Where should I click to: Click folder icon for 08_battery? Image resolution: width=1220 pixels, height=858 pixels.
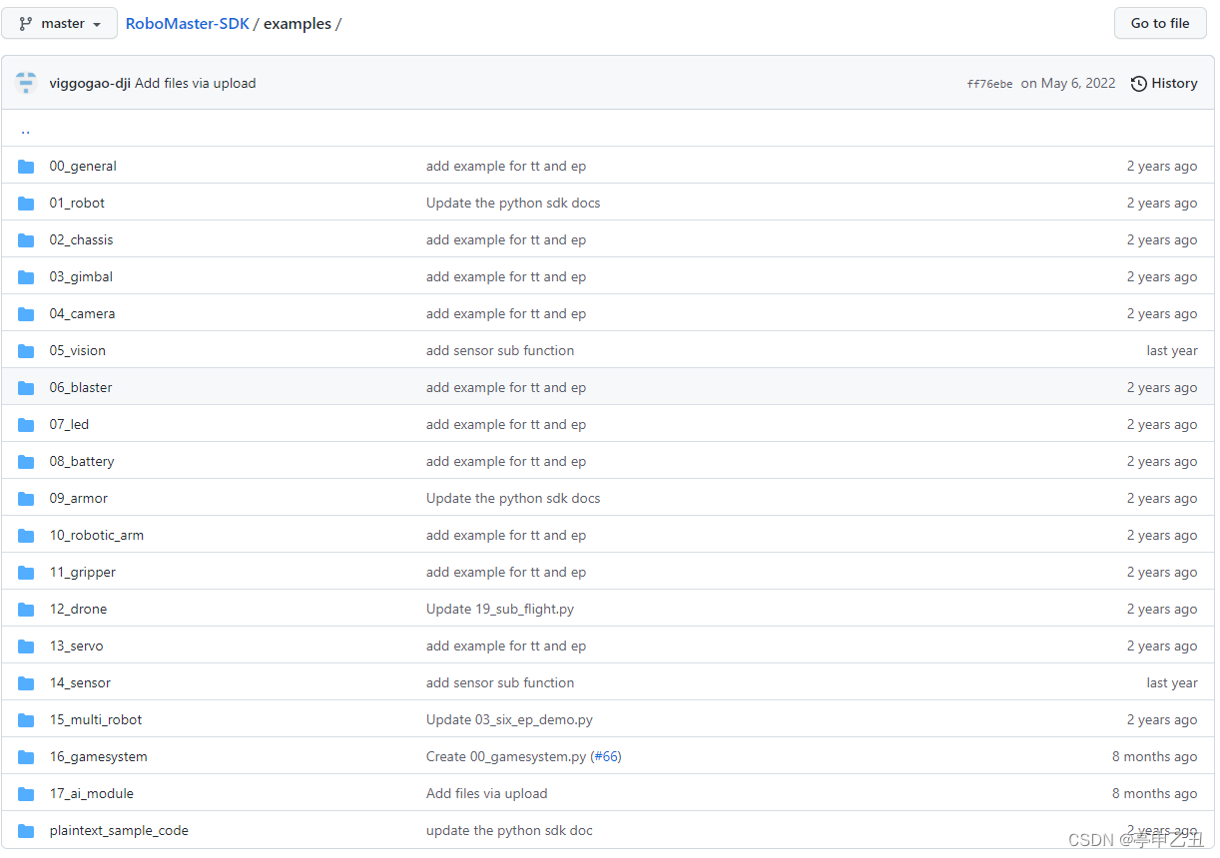pyautogui.click(x=26, y=462)
